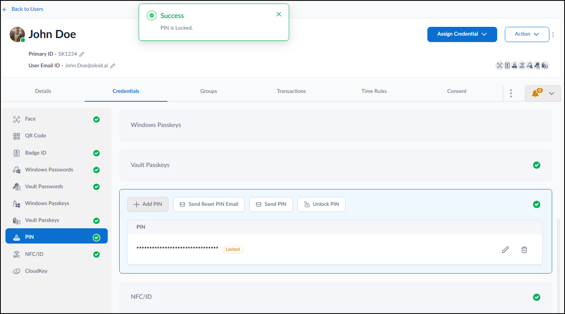Delete the locked PIN with the trash icon

click(524, 250)
